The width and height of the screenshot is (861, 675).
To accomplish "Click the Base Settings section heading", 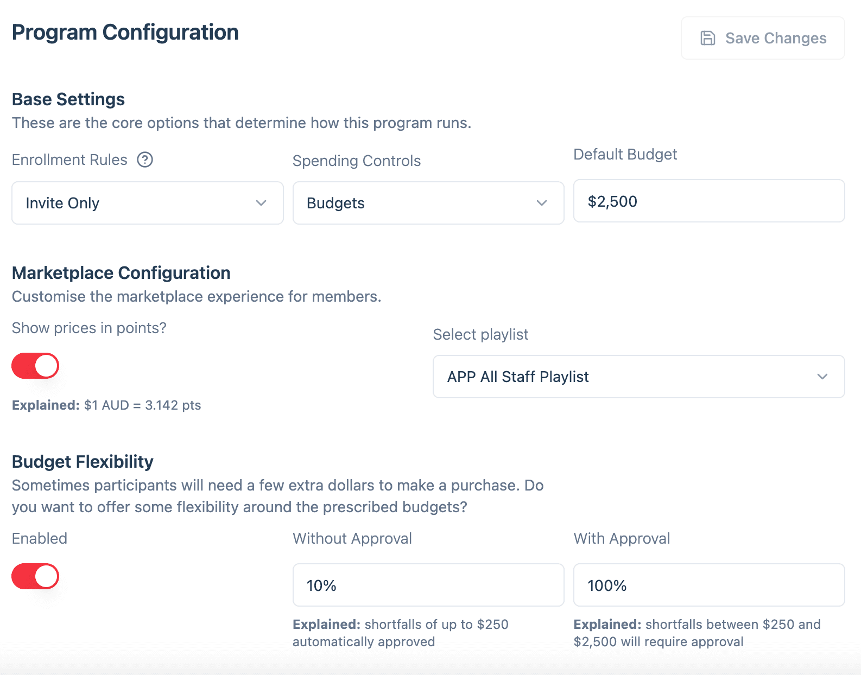I will coord(68,99).
